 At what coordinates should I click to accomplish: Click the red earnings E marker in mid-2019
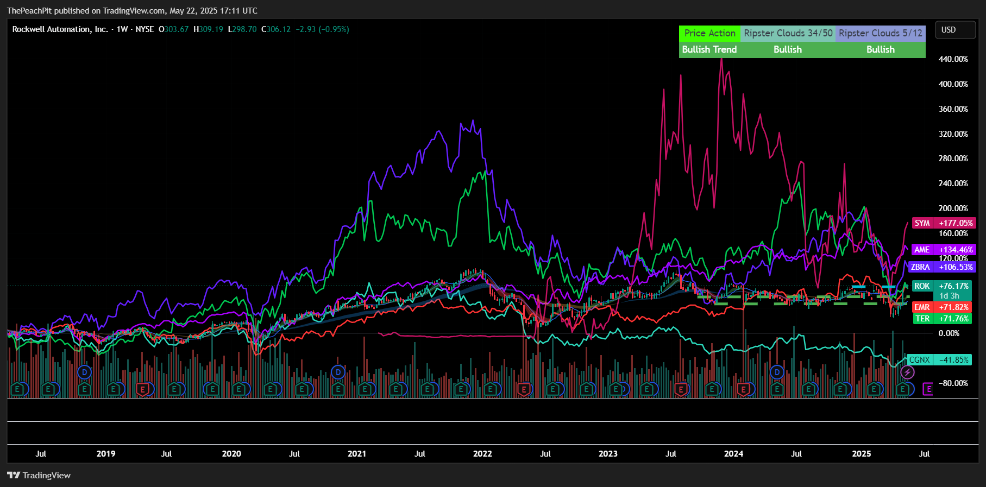[x=142, y=389]
